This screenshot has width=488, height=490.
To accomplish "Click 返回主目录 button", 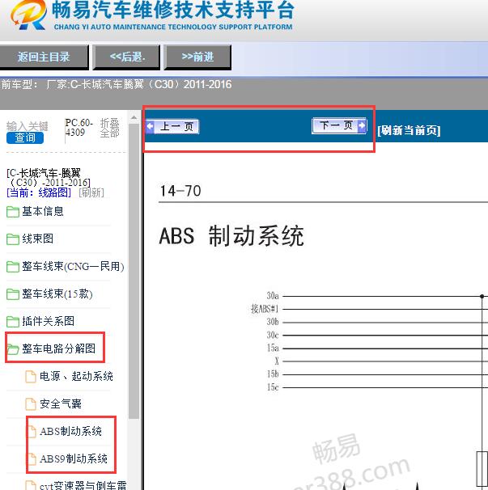I will [x=44, y=57].
